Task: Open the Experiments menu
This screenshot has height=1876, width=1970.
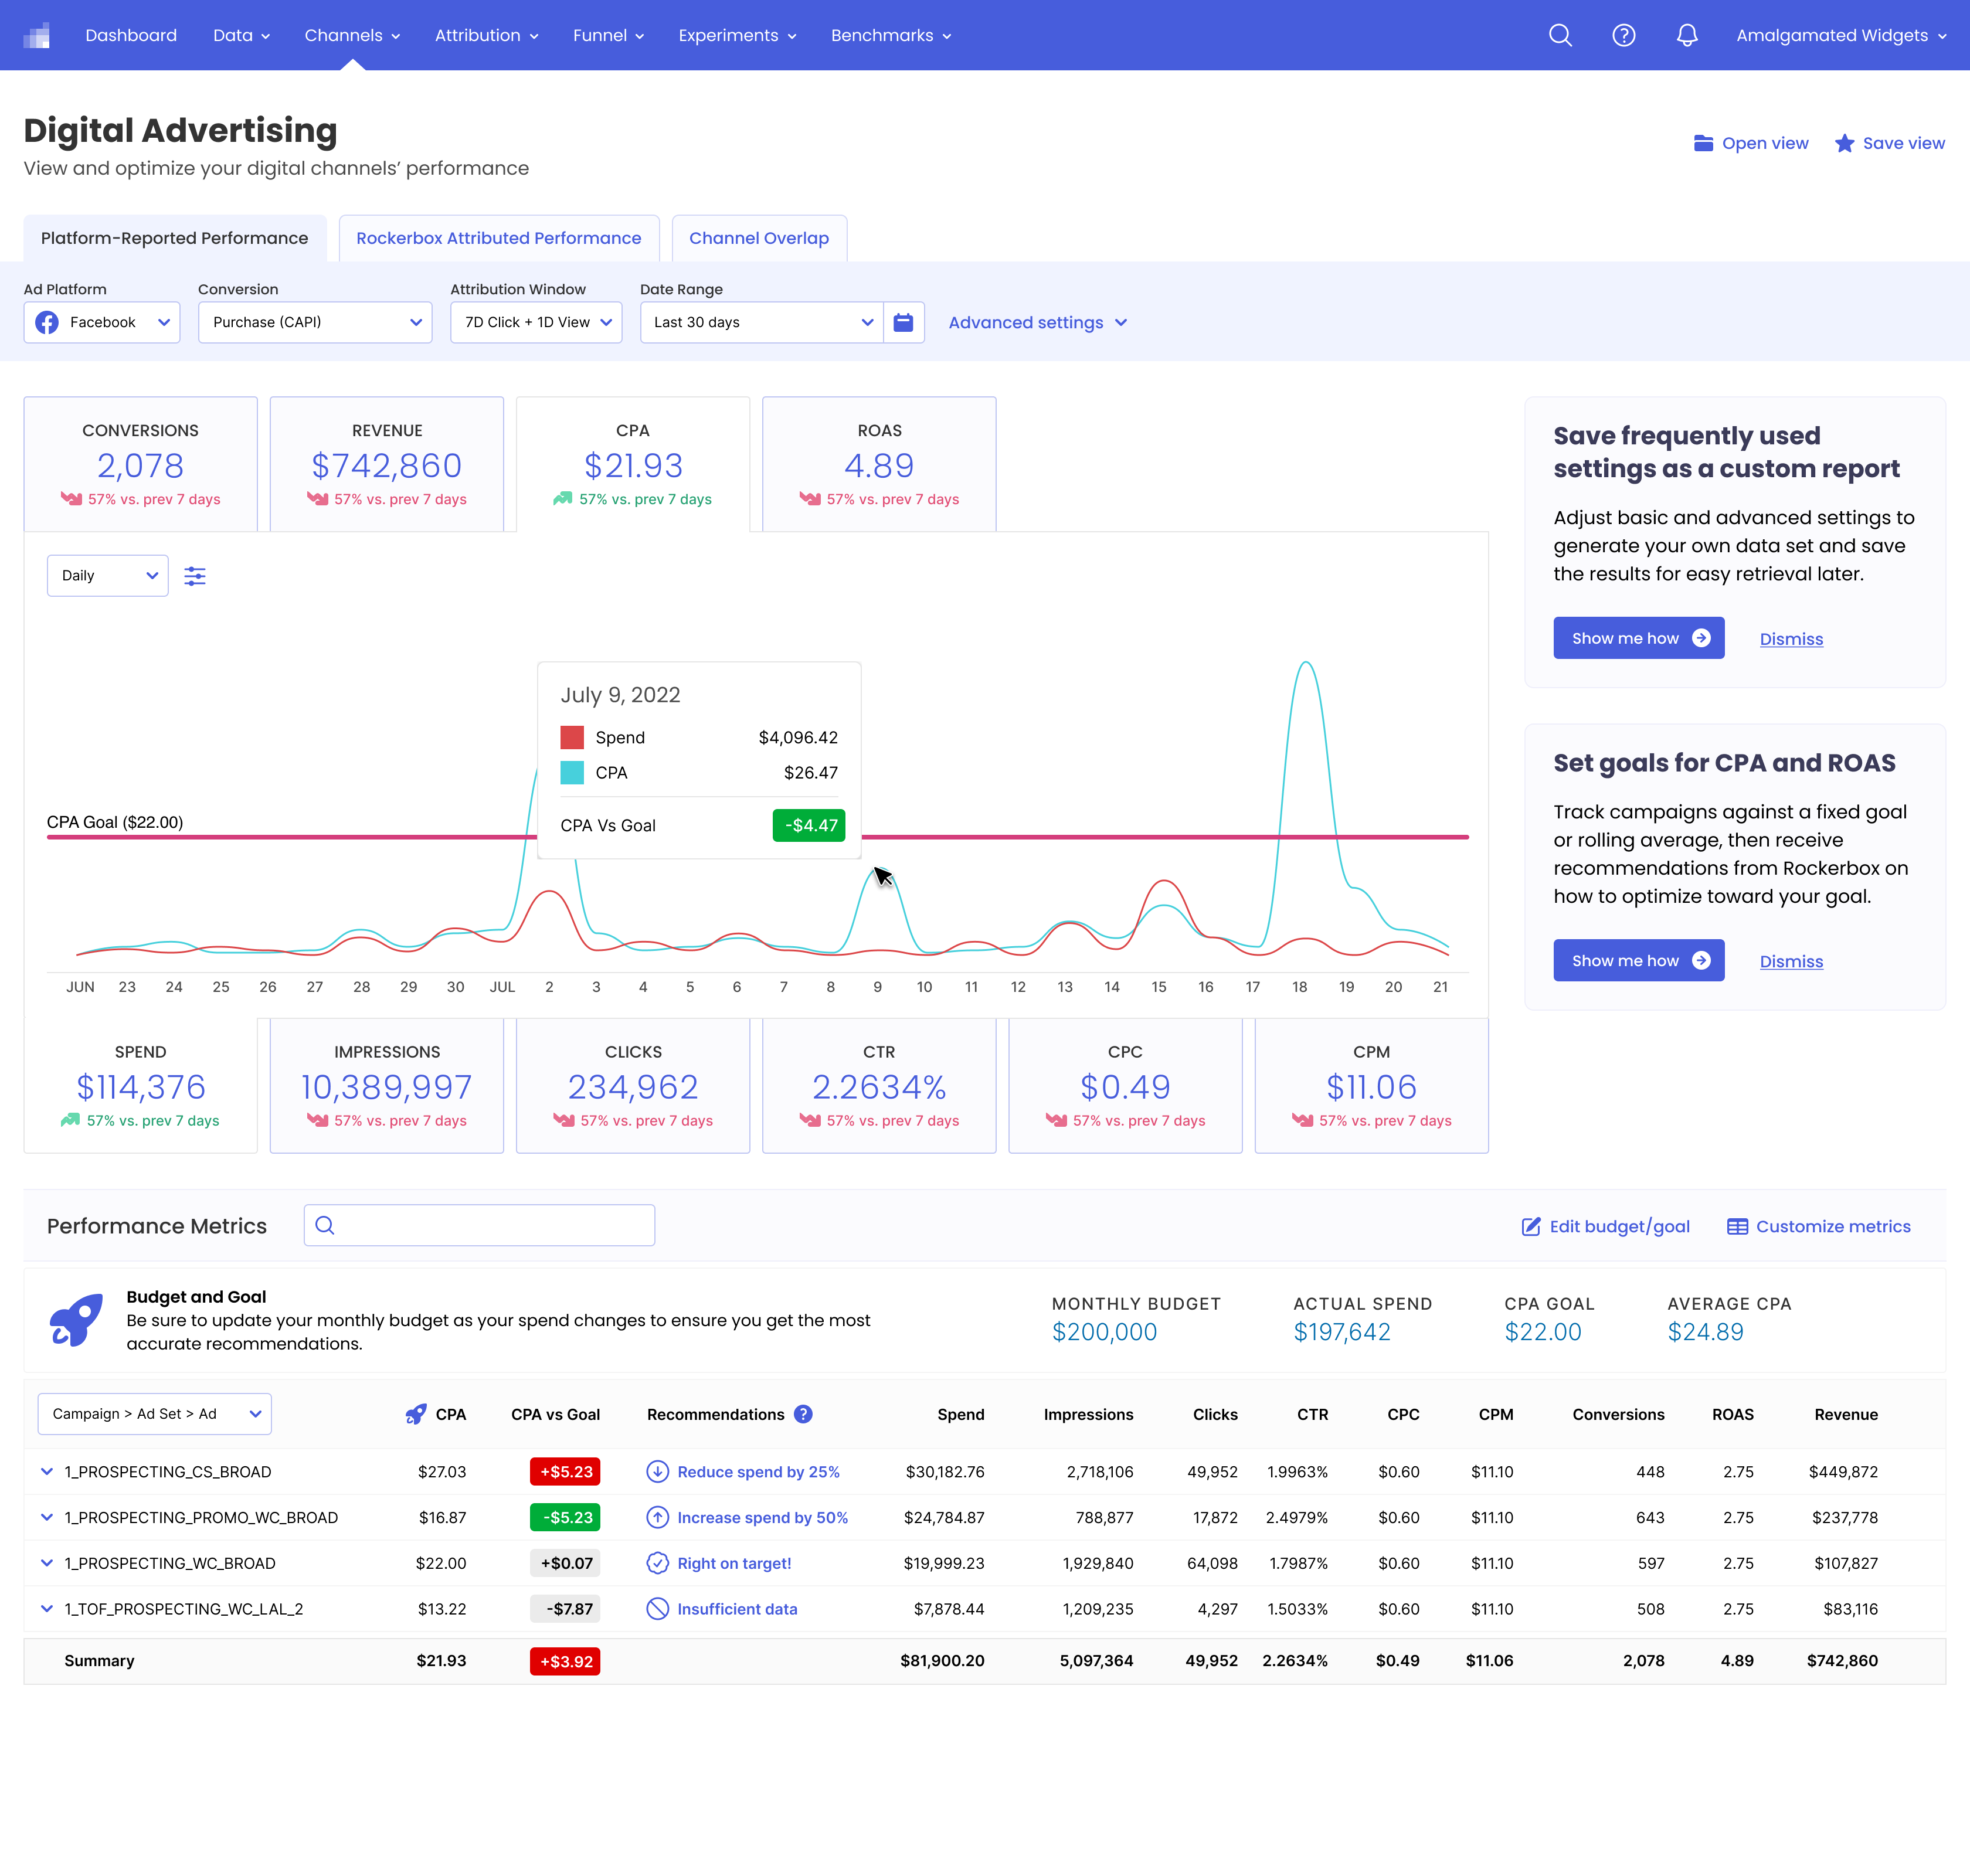Action: tap(737, 35)
